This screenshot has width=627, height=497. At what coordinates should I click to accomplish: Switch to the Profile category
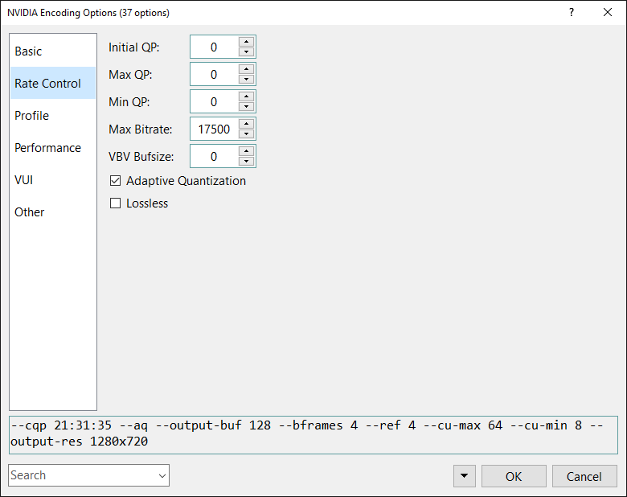coord(53,116)
